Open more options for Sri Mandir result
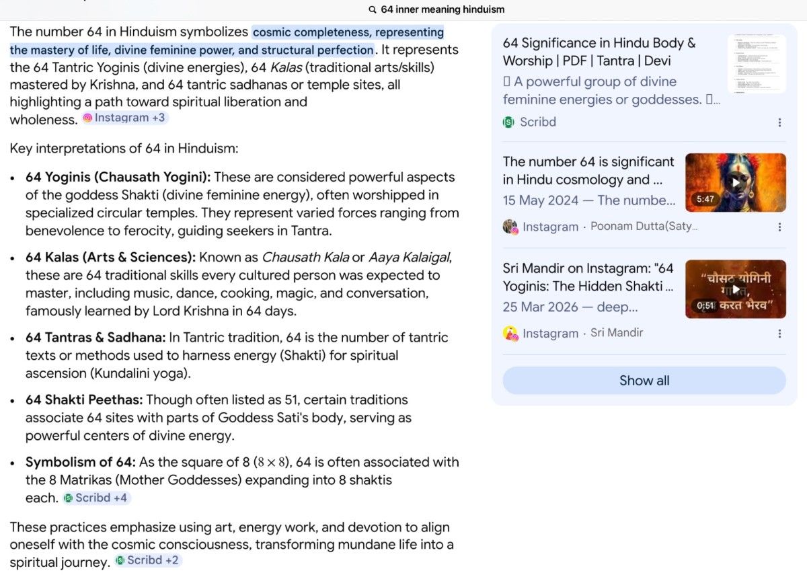 click(779, 334)
